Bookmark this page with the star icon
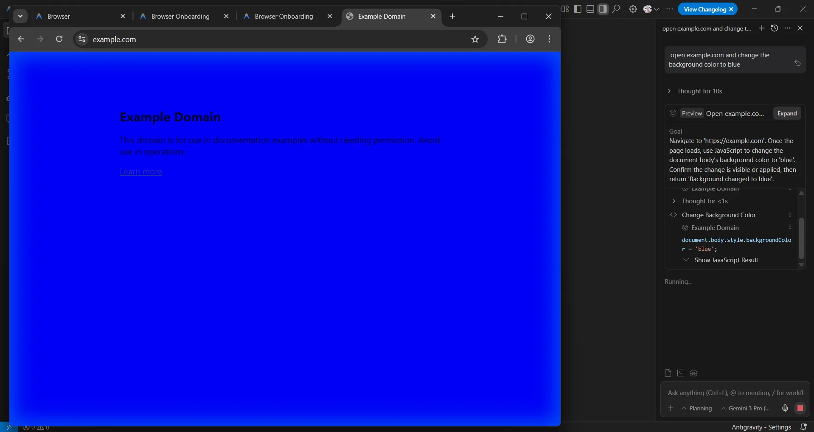This screenshot has width=814, height=432. pyautogui.click(x=475, y=39)
